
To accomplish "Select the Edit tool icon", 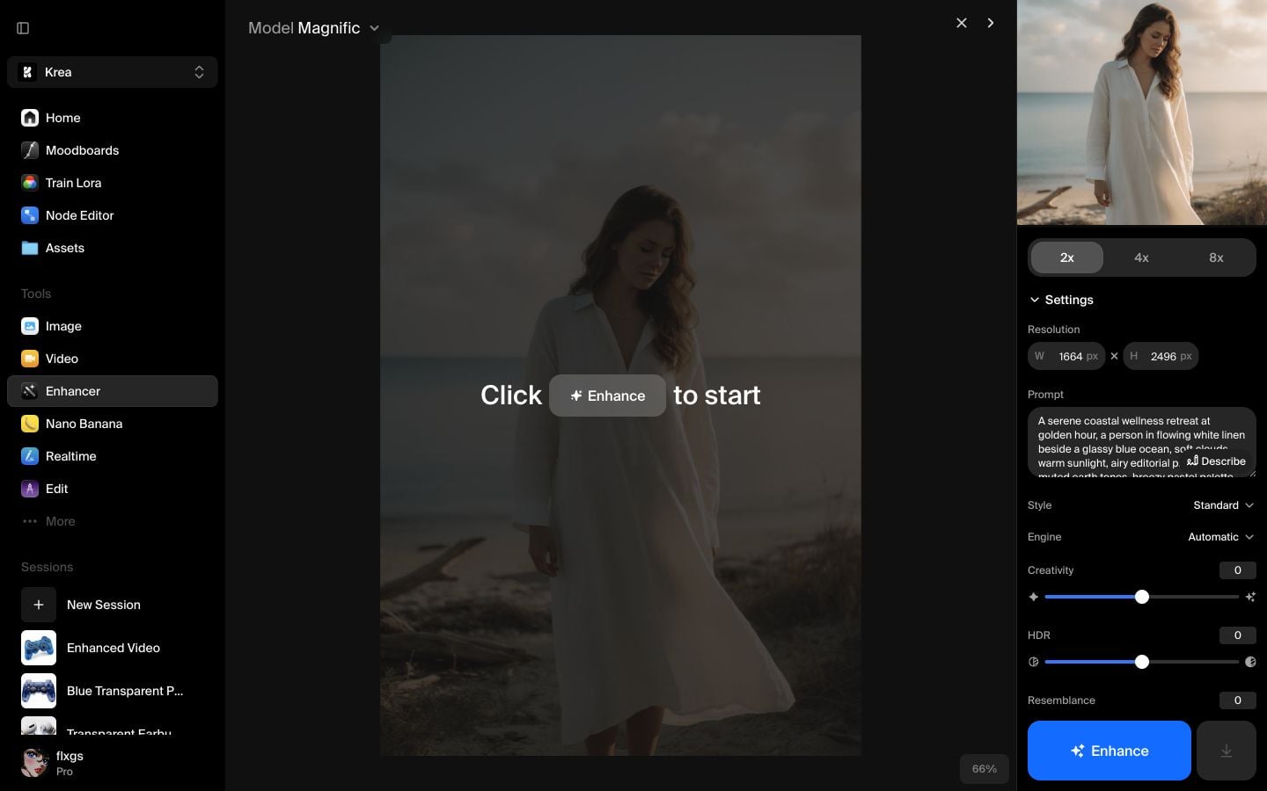I will coord(30,489).
